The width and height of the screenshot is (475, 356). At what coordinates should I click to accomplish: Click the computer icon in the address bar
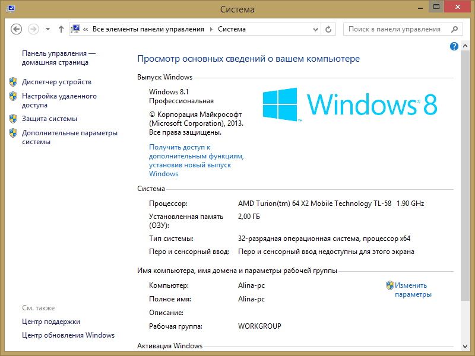click(x=75, y=29)
